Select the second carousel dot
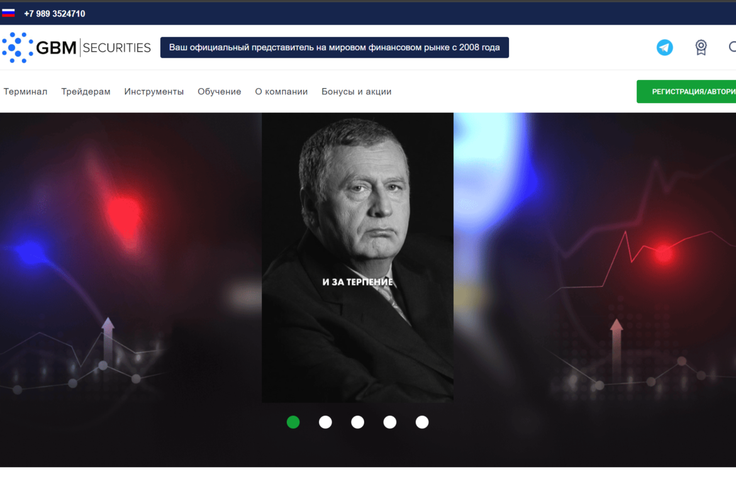 click(x=325, y=422)
